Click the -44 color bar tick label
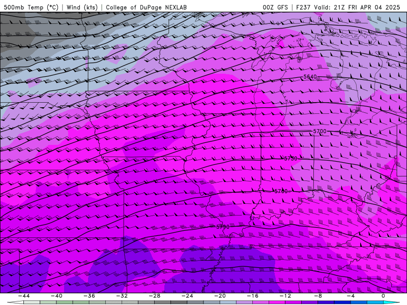Screen dimensions: 407x305 click(24, 296)
